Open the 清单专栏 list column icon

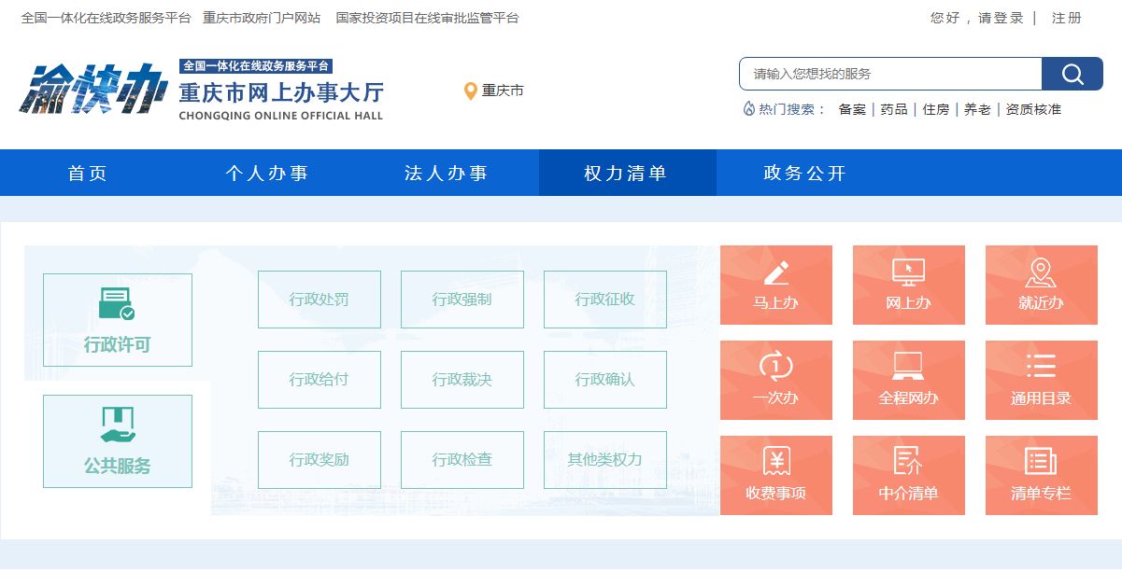click(1041, 475)
